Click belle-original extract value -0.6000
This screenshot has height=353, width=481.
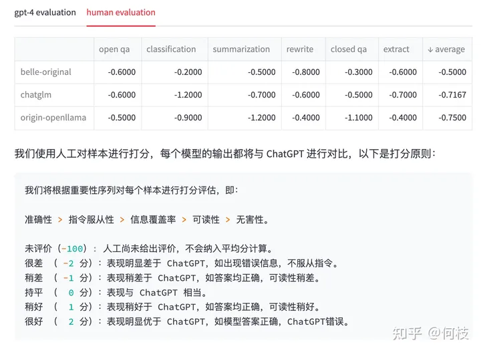(x=403, y=72)
